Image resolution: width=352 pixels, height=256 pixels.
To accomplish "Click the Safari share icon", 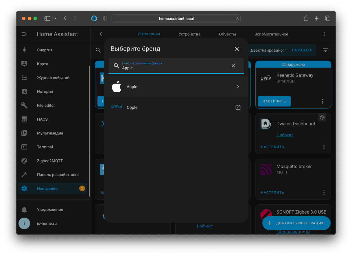I will click(x=306, y=18).
